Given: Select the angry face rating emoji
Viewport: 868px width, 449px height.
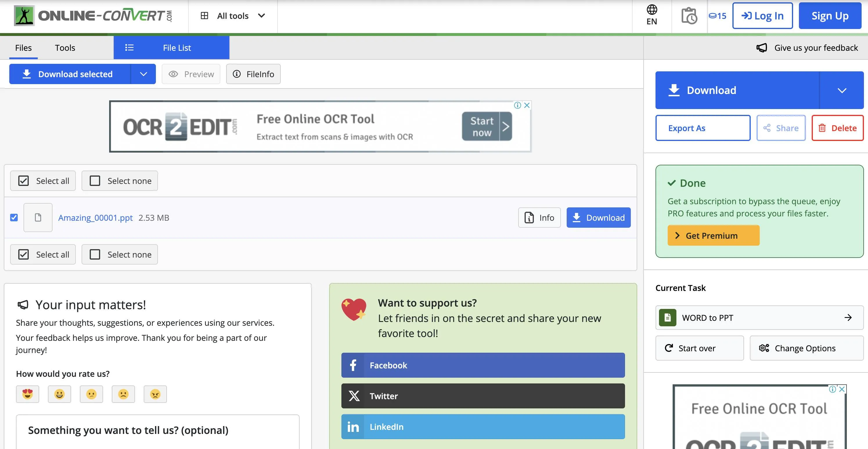Looking at the screenshot, I should [155, 394].
